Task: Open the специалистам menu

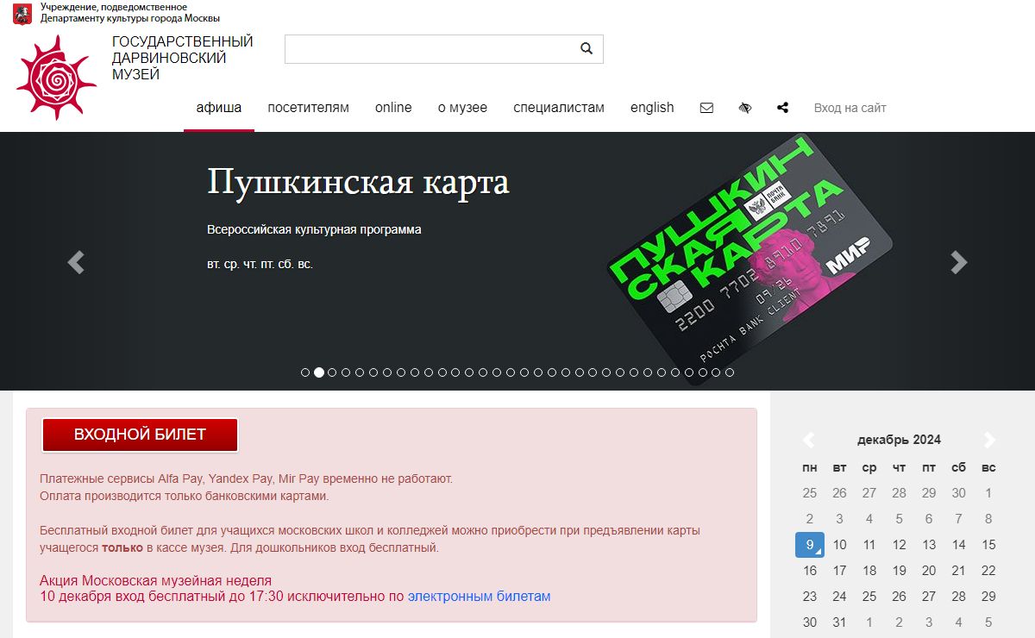Action: tap(559, 108)
